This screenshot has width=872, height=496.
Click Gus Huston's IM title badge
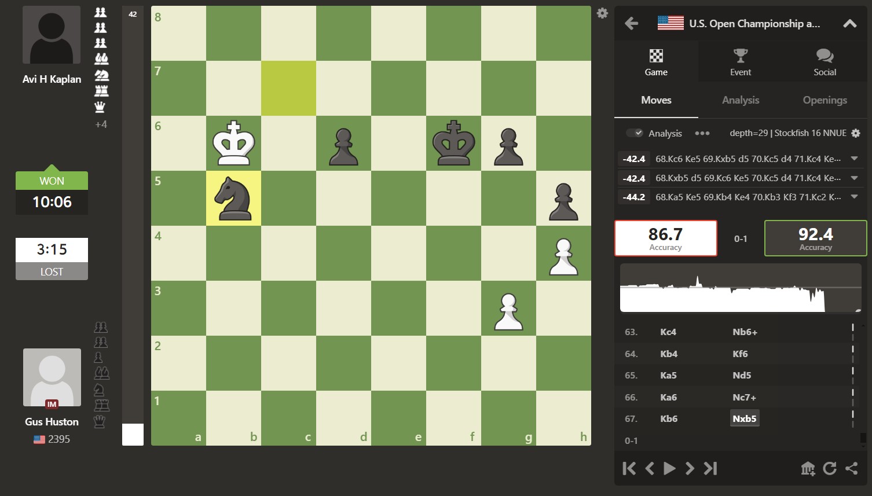[x=52, y=405]
